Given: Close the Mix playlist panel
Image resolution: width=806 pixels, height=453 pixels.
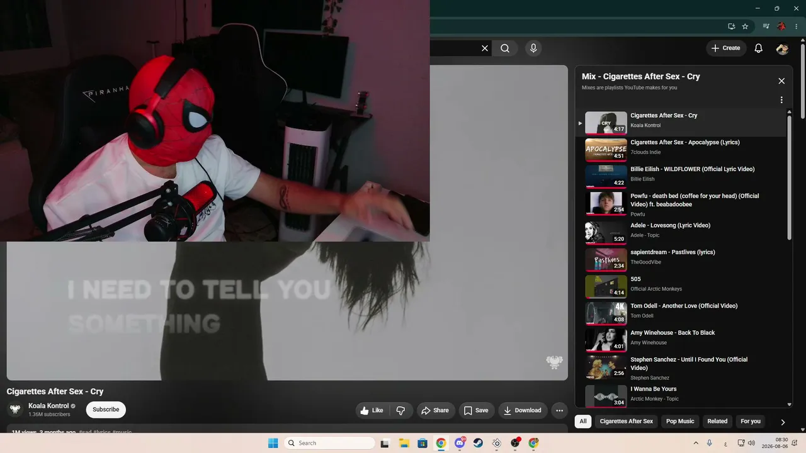Looking at the screenshot, I should [781, 81].
